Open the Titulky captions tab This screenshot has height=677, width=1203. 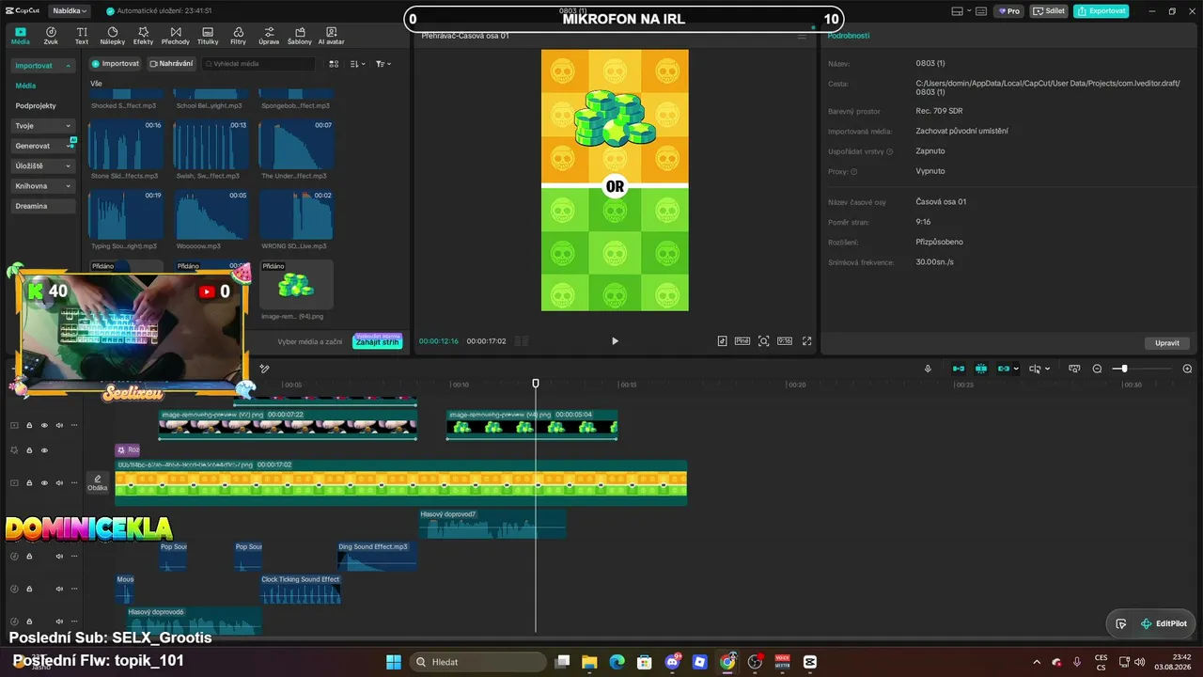click(208, 36)
